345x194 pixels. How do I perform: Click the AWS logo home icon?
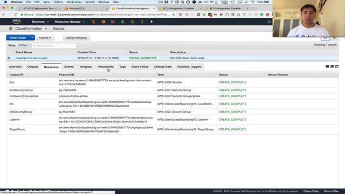[17, 22]
